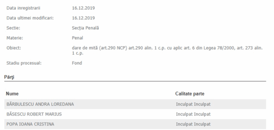Click the Materie value Penal
Image resolution: width=274 pixels, height=130 pixels.
tap(77, 38)
